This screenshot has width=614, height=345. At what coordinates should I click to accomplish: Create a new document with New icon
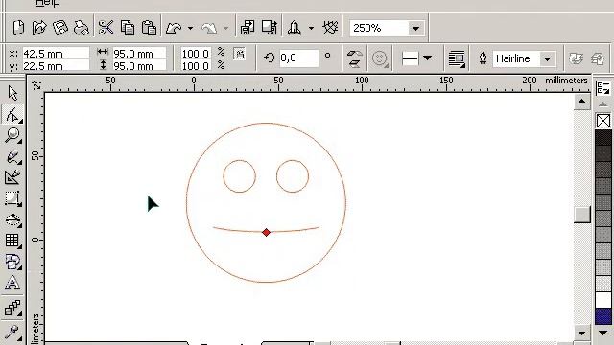click(18, 28)
